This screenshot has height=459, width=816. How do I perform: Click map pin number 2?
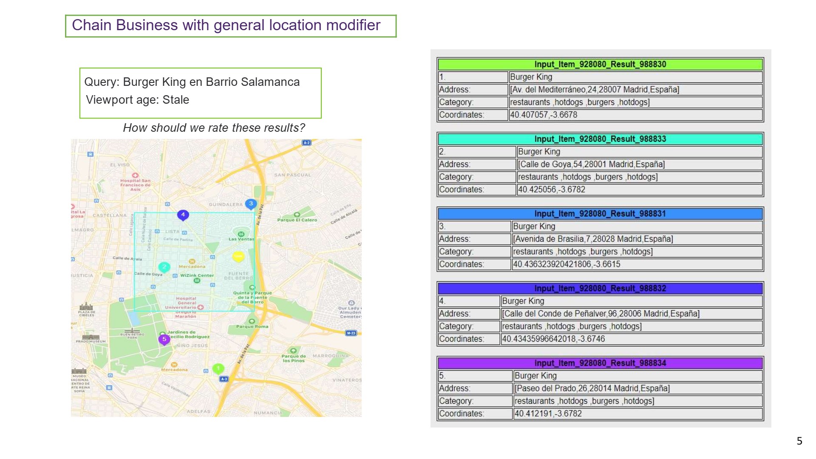coord(164,267)
